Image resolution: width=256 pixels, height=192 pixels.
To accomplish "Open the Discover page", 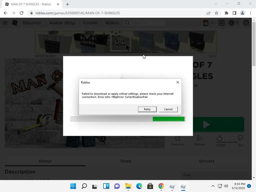I will click(32, 23).
